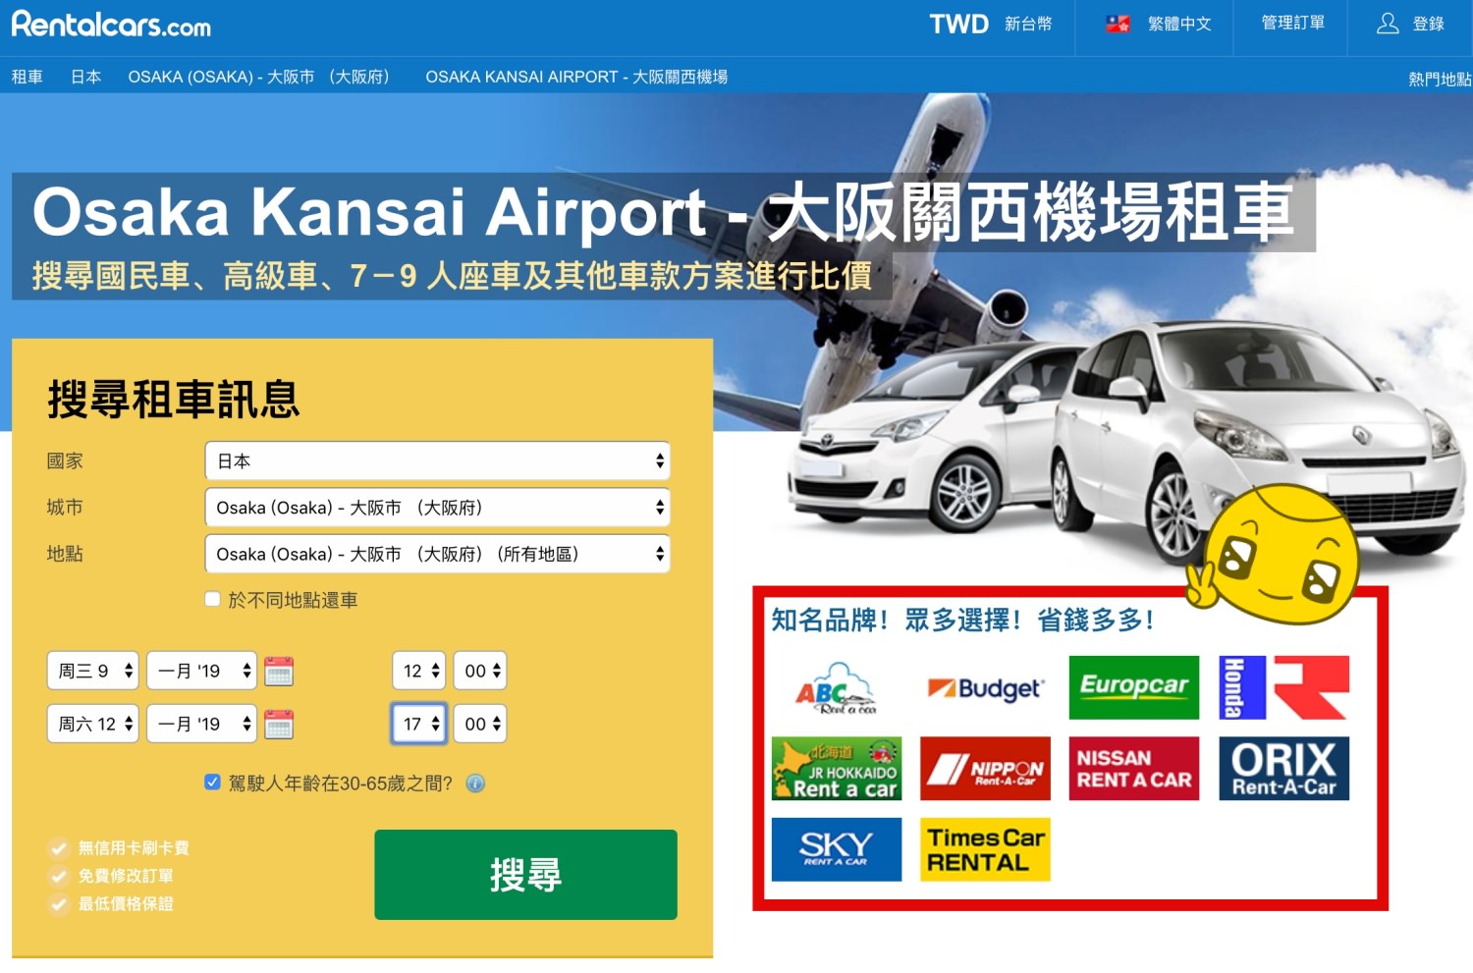Click the 搜尋租車訊息 heading
Screen dimensions: 1473x973
click(x=174, y=399)
